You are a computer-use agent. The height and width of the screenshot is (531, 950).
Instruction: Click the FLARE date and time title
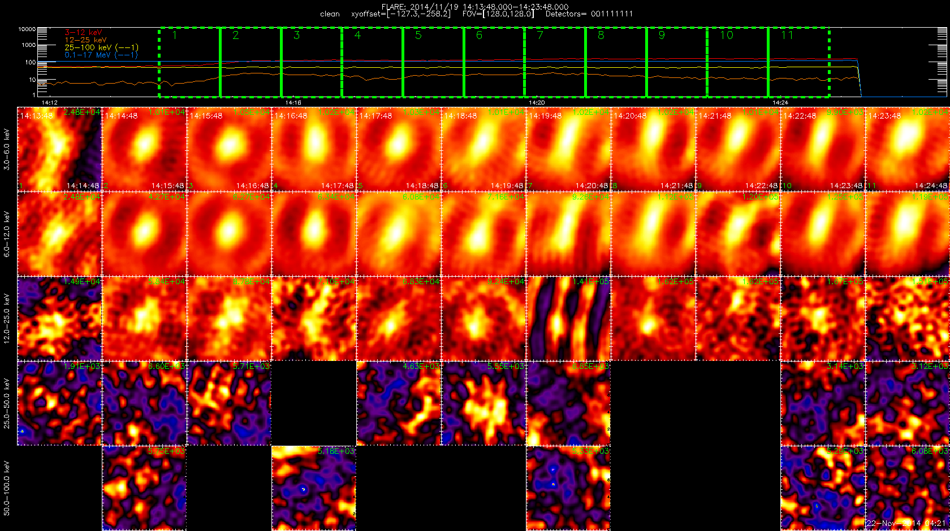point(475,7)
